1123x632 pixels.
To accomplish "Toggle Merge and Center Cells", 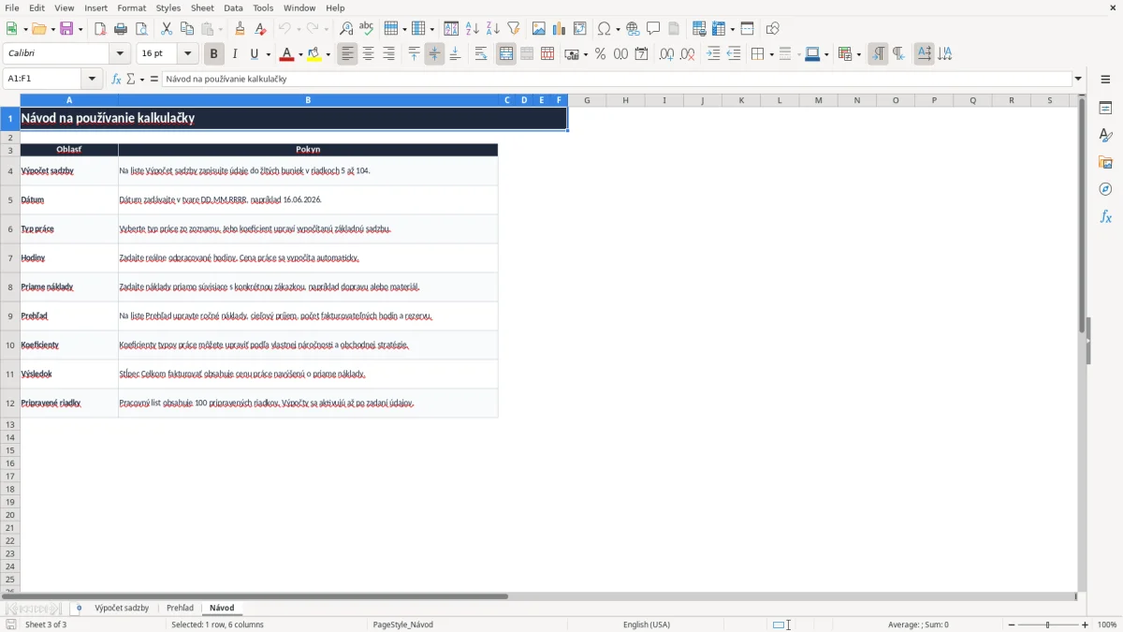I will 506,54.
